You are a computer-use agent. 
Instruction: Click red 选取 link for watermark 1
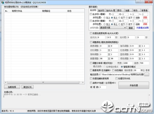click(145, 17)
